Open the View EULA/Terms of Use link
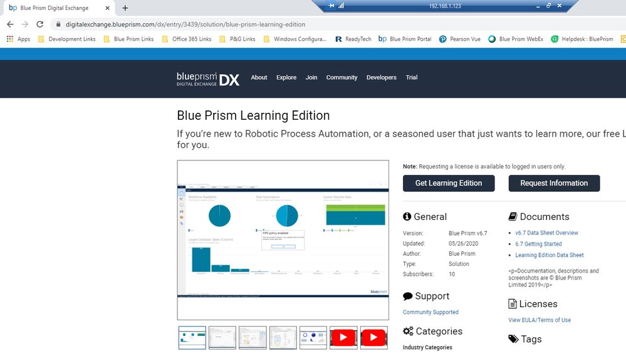Screen dimensions: 626x356 540,320
